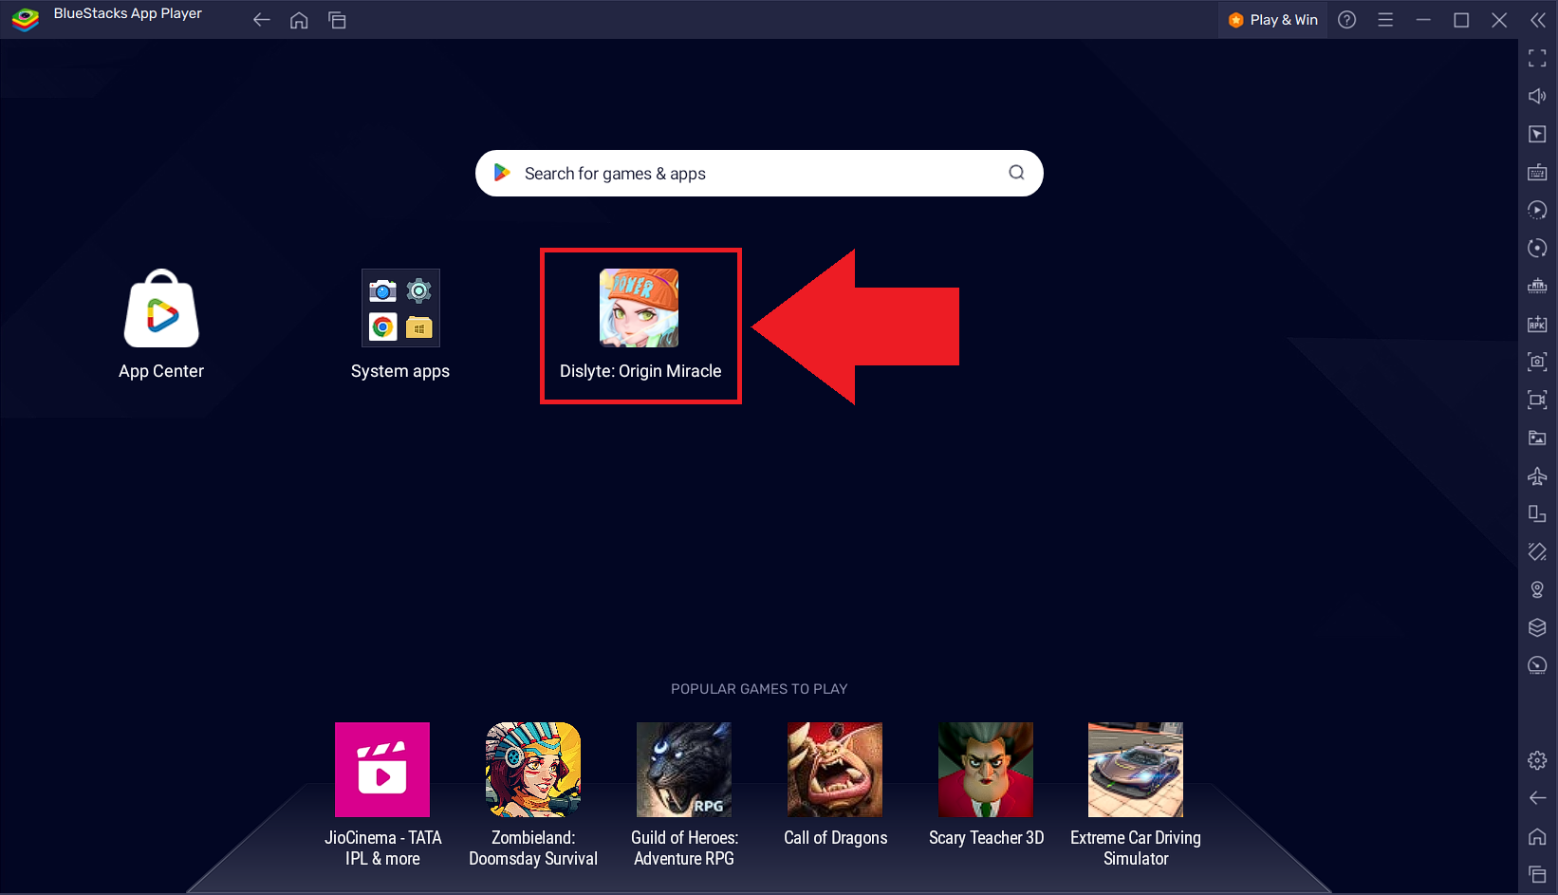Toggle lock cursor in sidebar

point(1537,134)
